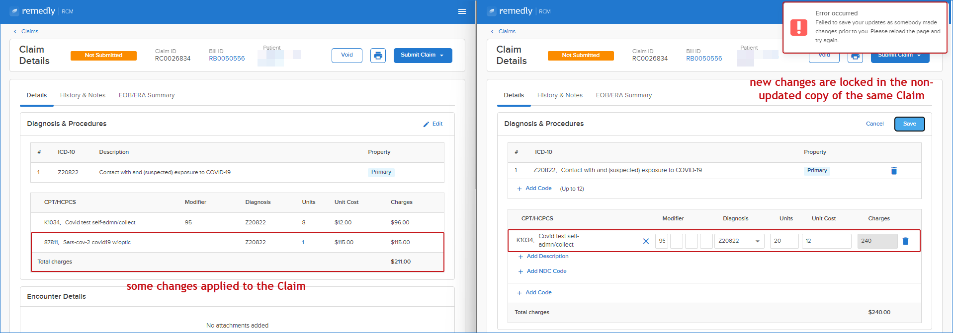This screenshot has width=953, height=333.
Task: Click the remedly logo in right panel
Action: click(x=510, y=11)
